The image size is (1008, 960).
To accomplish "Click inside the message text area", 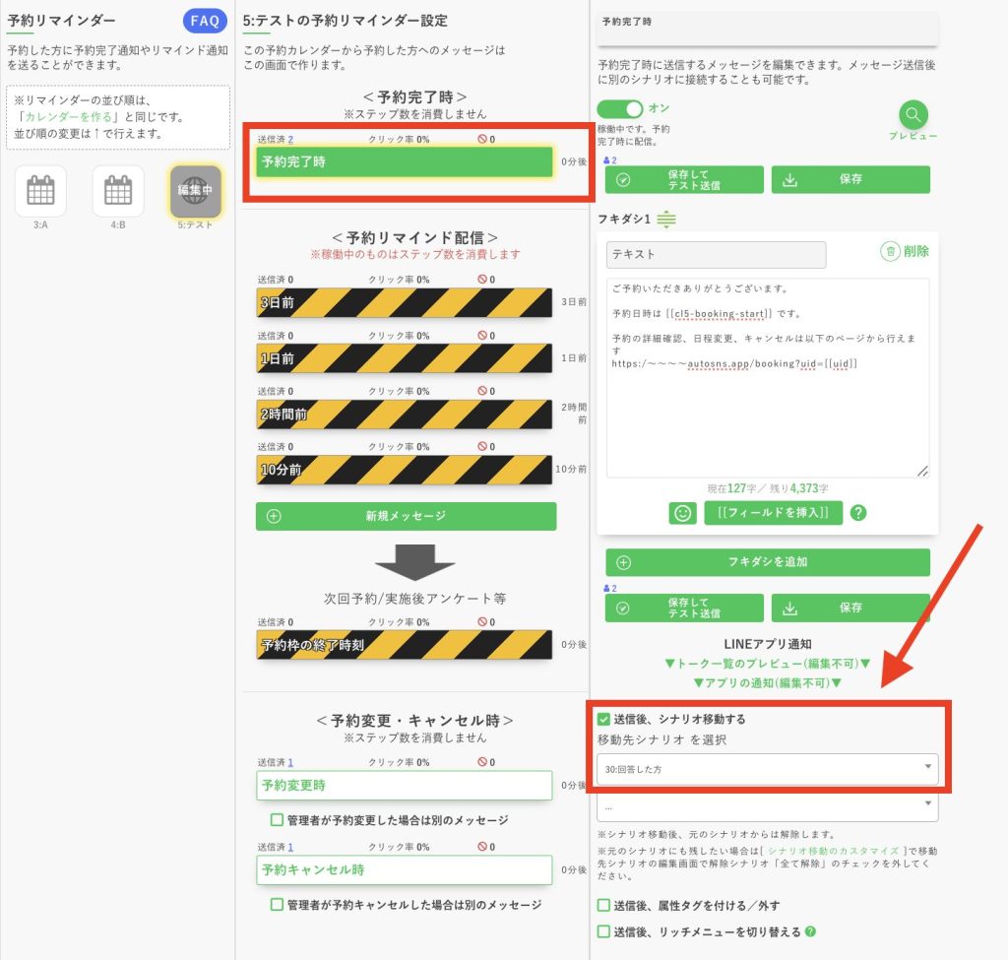I will point(767,414).
